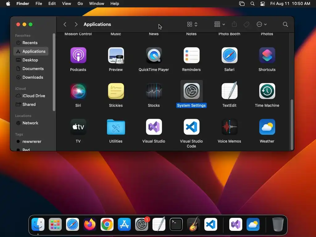Open Documents in the sidebar
The height and width of the screenshot is (237, 316).
[x=31, y=69]
